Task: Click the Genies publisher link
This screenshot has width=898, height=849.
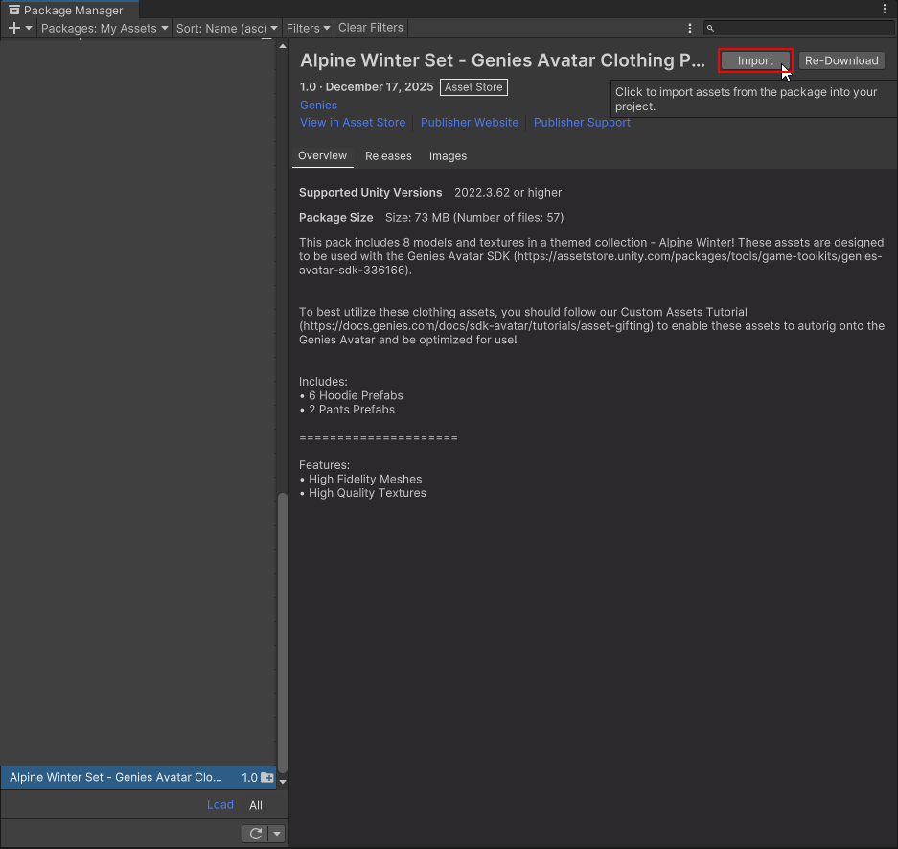Action: coord(318,106)
